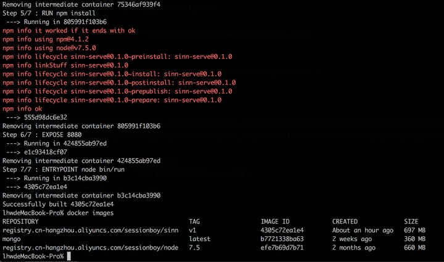Click the TAG column header

[195, 221]
